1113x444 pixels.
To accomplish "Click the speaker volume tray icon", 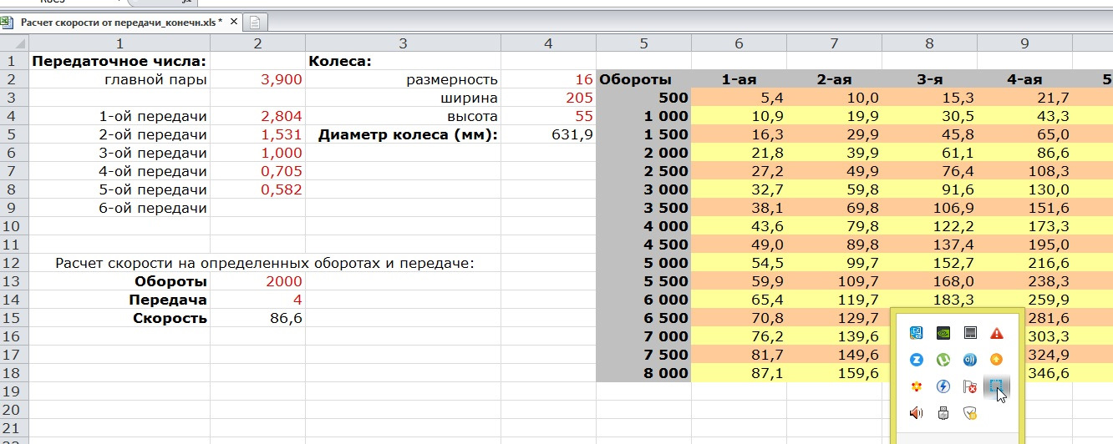I will [916, 412].
